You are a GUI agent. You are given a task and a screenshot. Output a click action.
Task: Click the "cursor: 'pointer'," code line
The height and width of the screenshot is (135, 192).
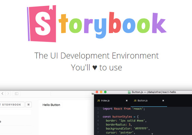click(120, 133)
